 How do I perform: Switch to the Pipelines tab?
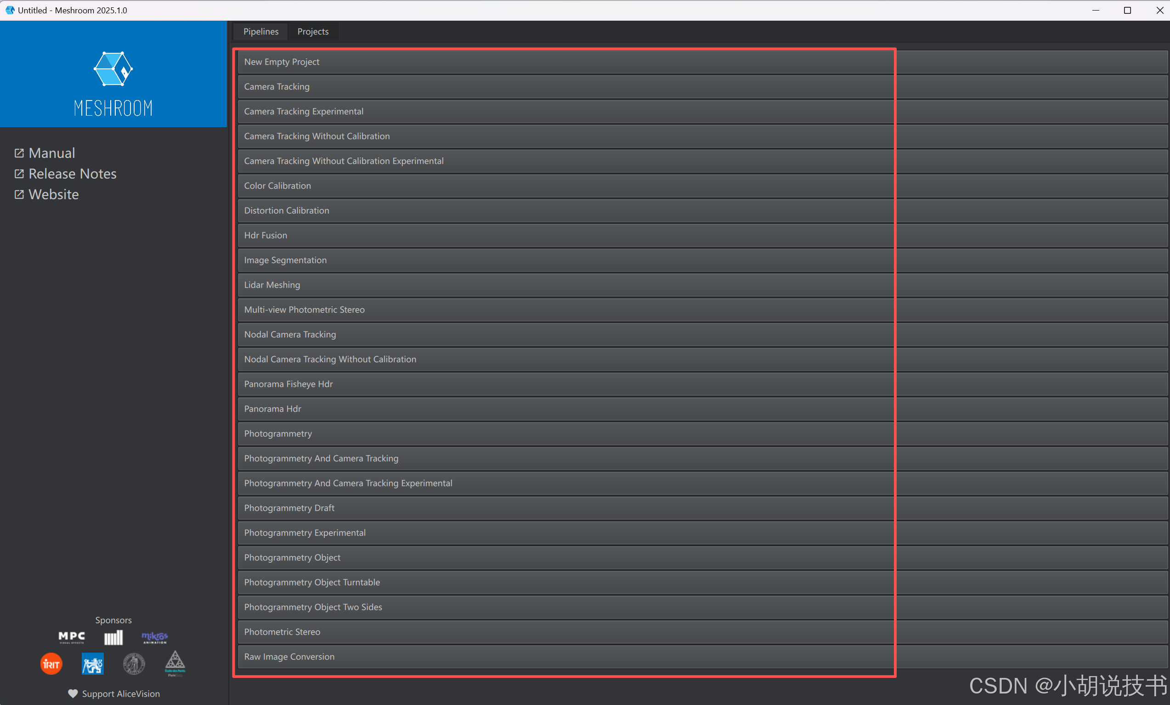(x=260, y=31)
